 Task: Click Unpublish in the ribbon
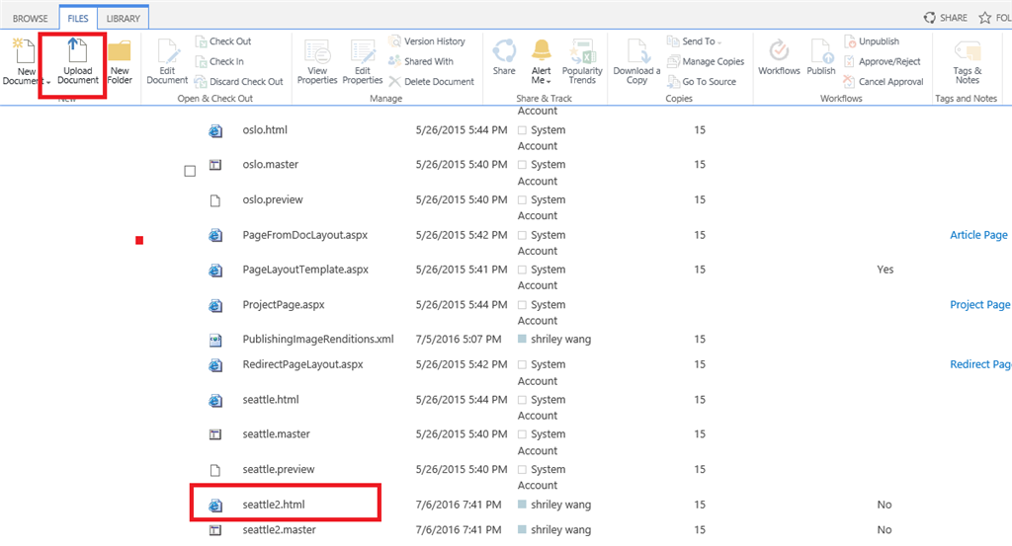pos(872,41)
